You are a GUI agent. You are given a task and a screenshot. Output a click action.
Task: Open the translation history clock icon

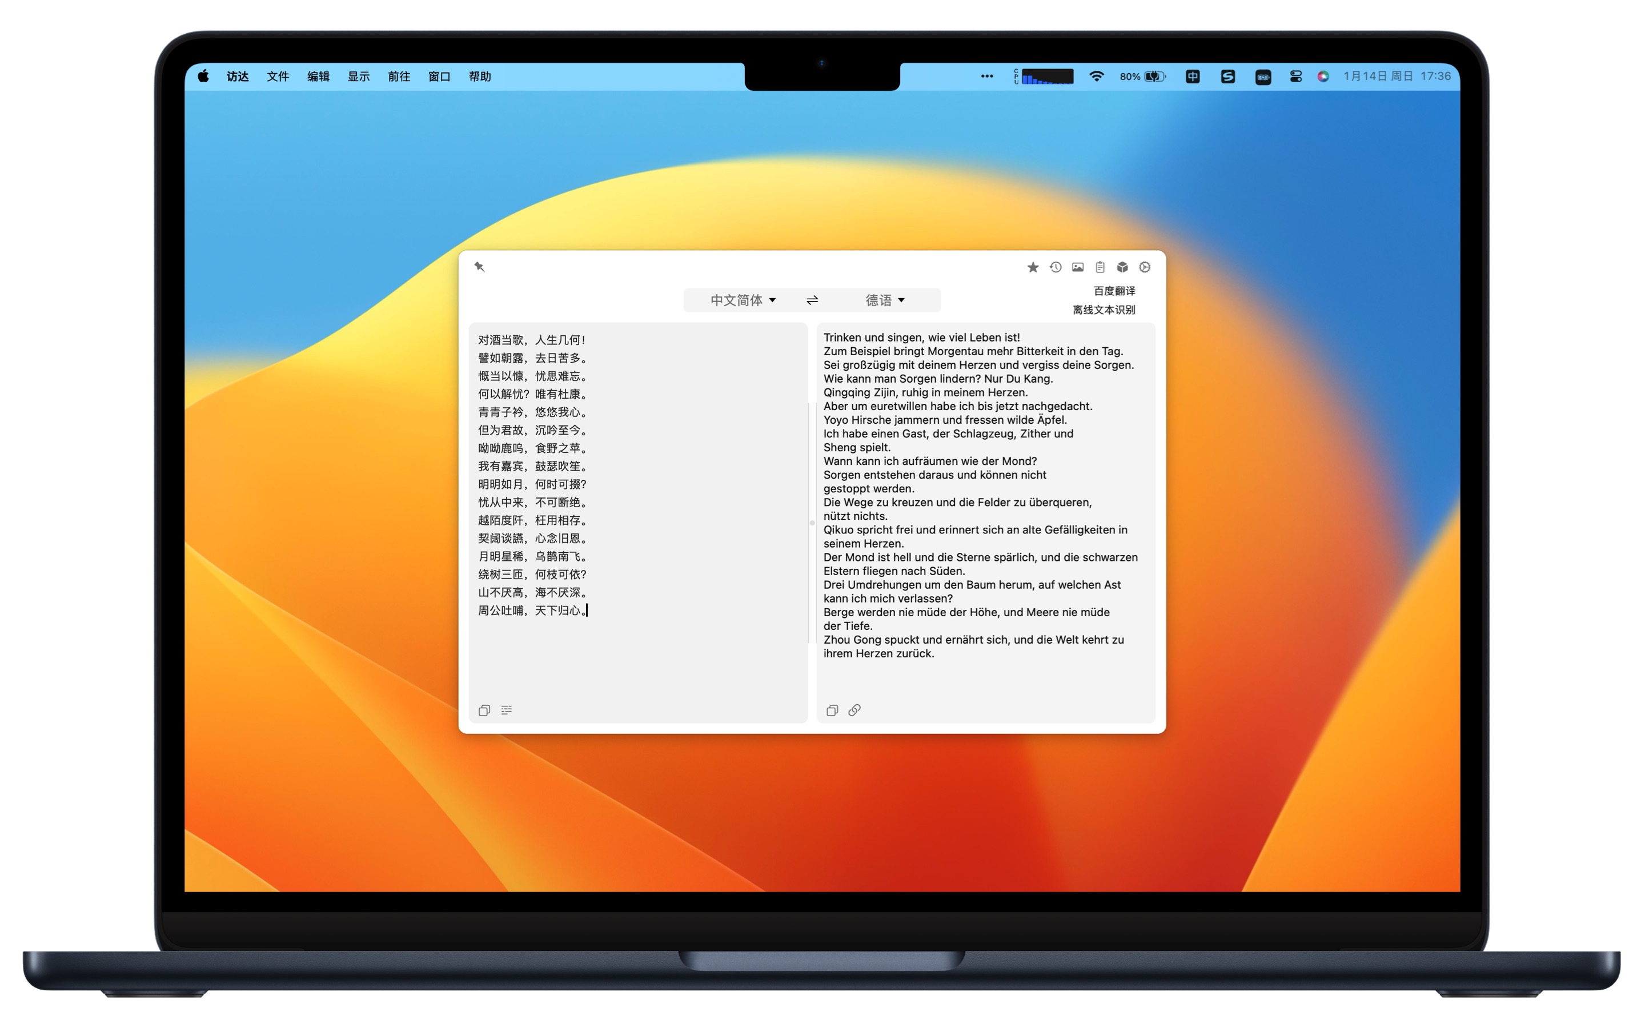tap(1055, 267)
